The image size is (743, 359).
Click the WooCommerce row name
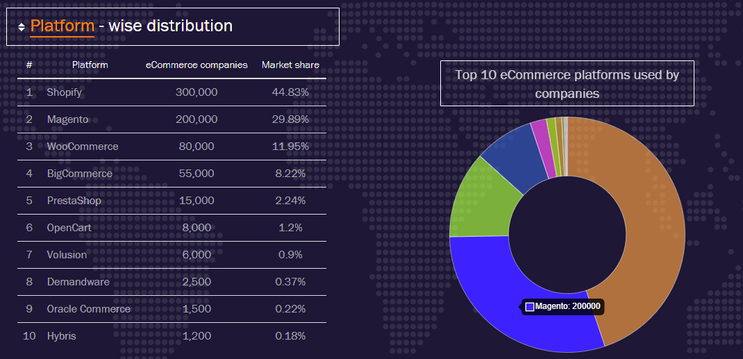(x=83, y=147)
